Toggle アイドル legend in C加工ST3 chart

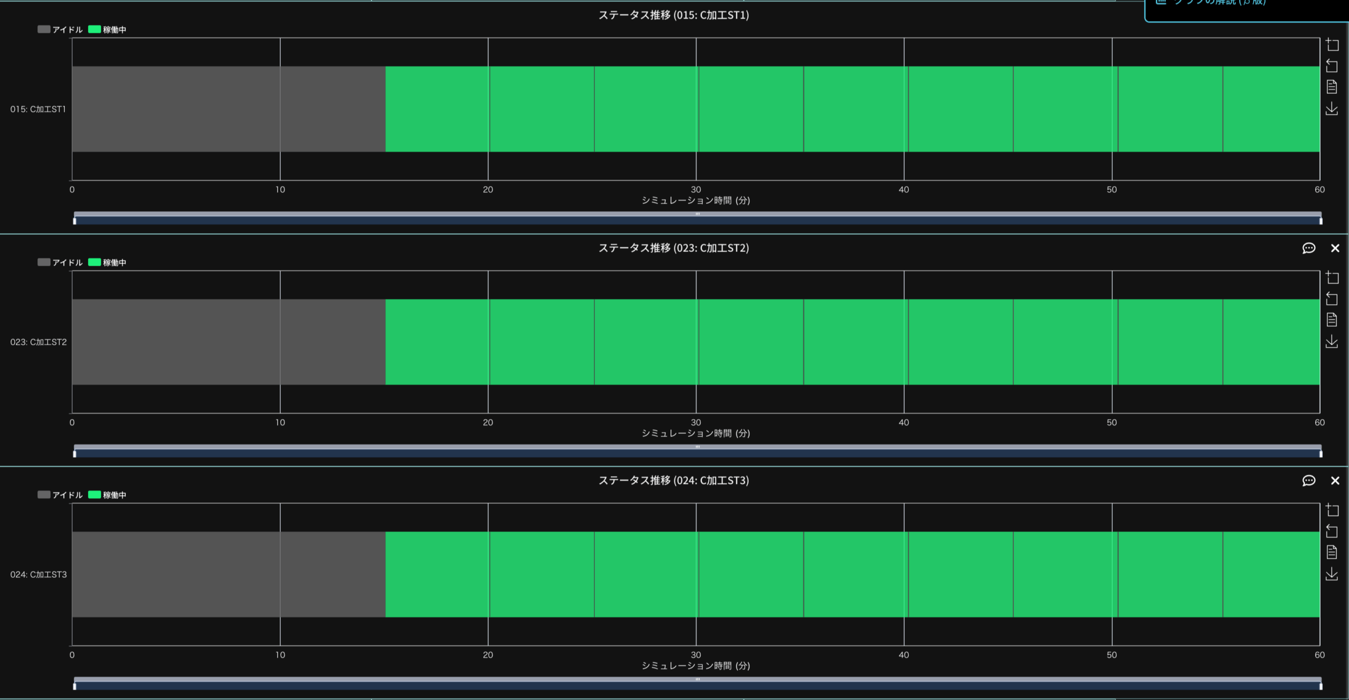[x=60, y=495]
